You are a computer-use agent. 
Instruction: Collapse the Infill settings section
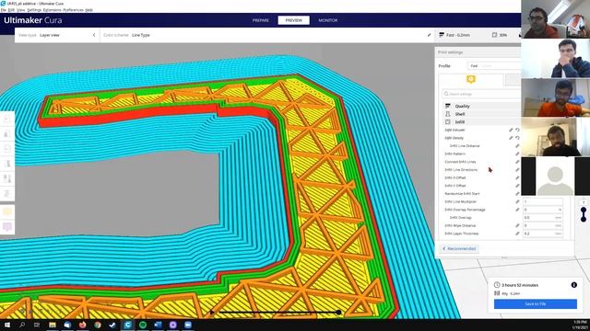click(480, 122)
